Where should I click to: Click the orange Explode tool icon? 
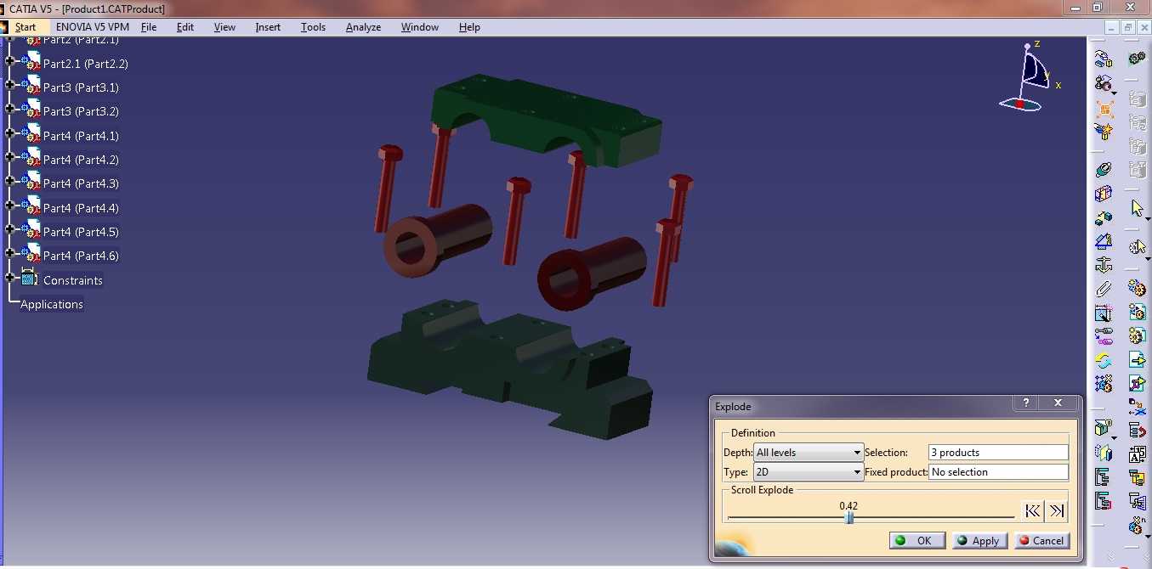coord(1104,109)
